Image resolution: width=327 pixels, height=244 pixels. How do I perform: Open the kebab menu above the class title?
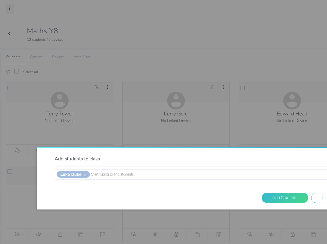10,8
